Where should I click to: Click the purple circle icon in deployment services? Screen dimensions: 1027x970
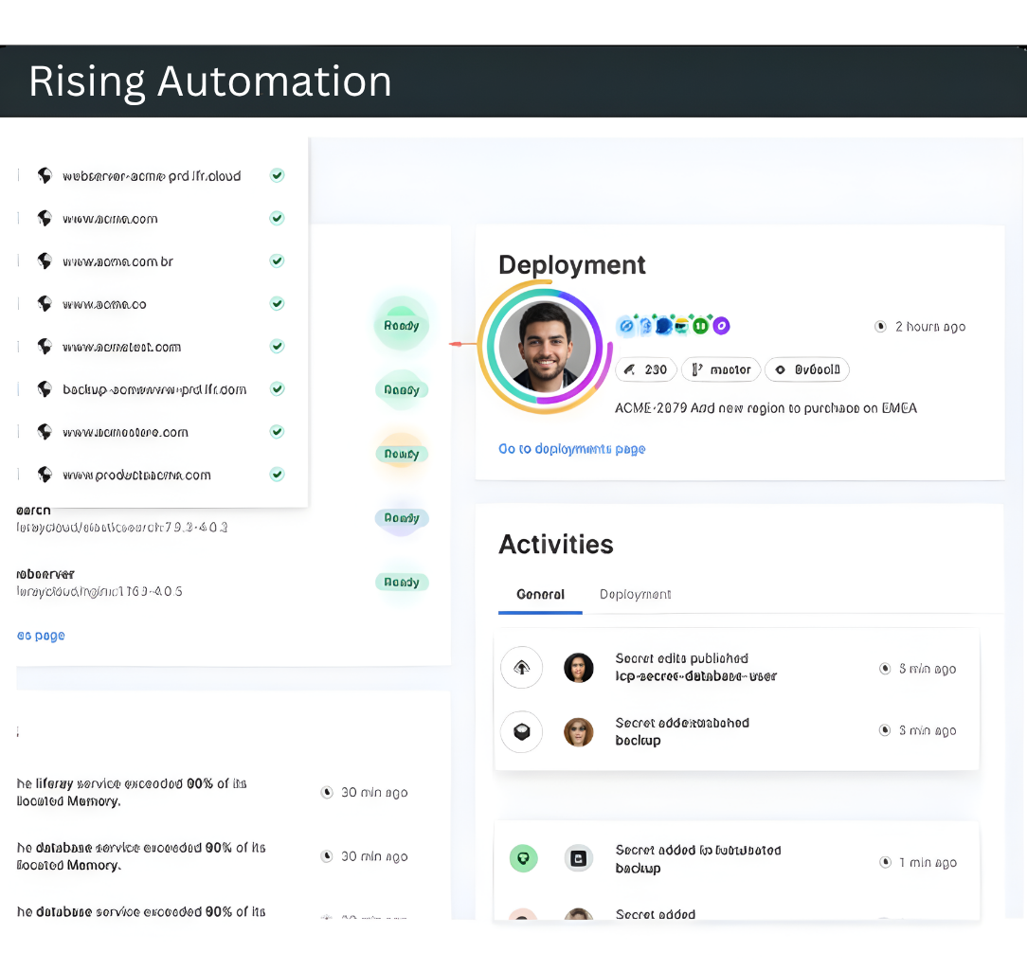pos(721,326)
